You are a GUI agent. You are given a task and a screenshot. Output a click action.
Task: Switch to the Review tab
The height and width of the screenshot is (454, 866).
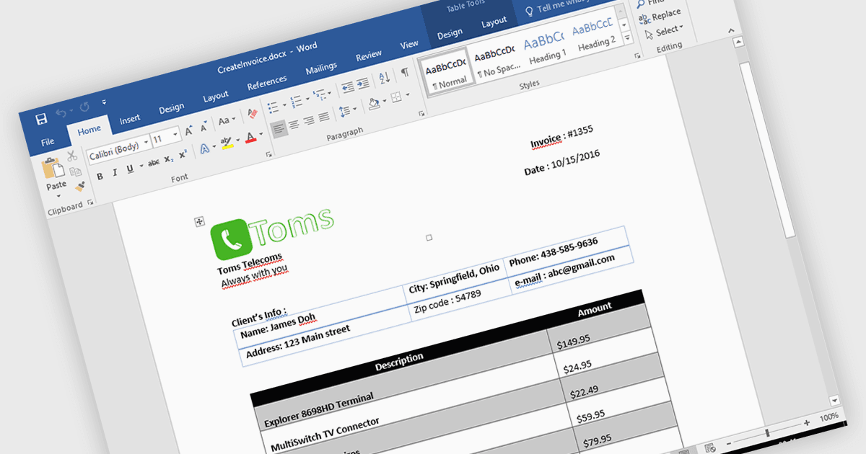pos(369,55)
